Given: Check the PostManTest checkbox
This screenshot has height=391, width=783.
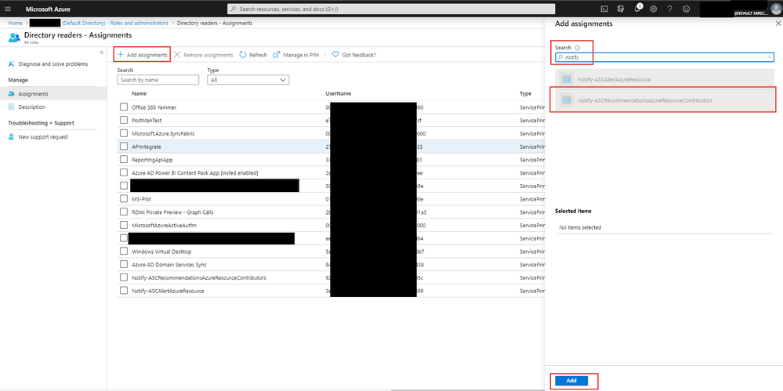Looking at the screenshot, I should pyautogui.click(x=123, y=121).
